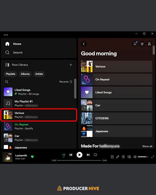Go back with the chevron button
156x195 pixels.
(x=84, y=44)
